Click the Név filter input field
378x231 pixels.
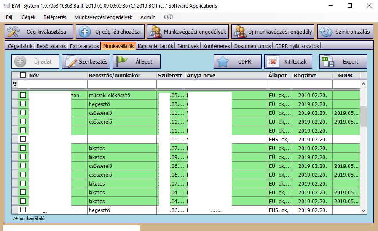(58, 84)
